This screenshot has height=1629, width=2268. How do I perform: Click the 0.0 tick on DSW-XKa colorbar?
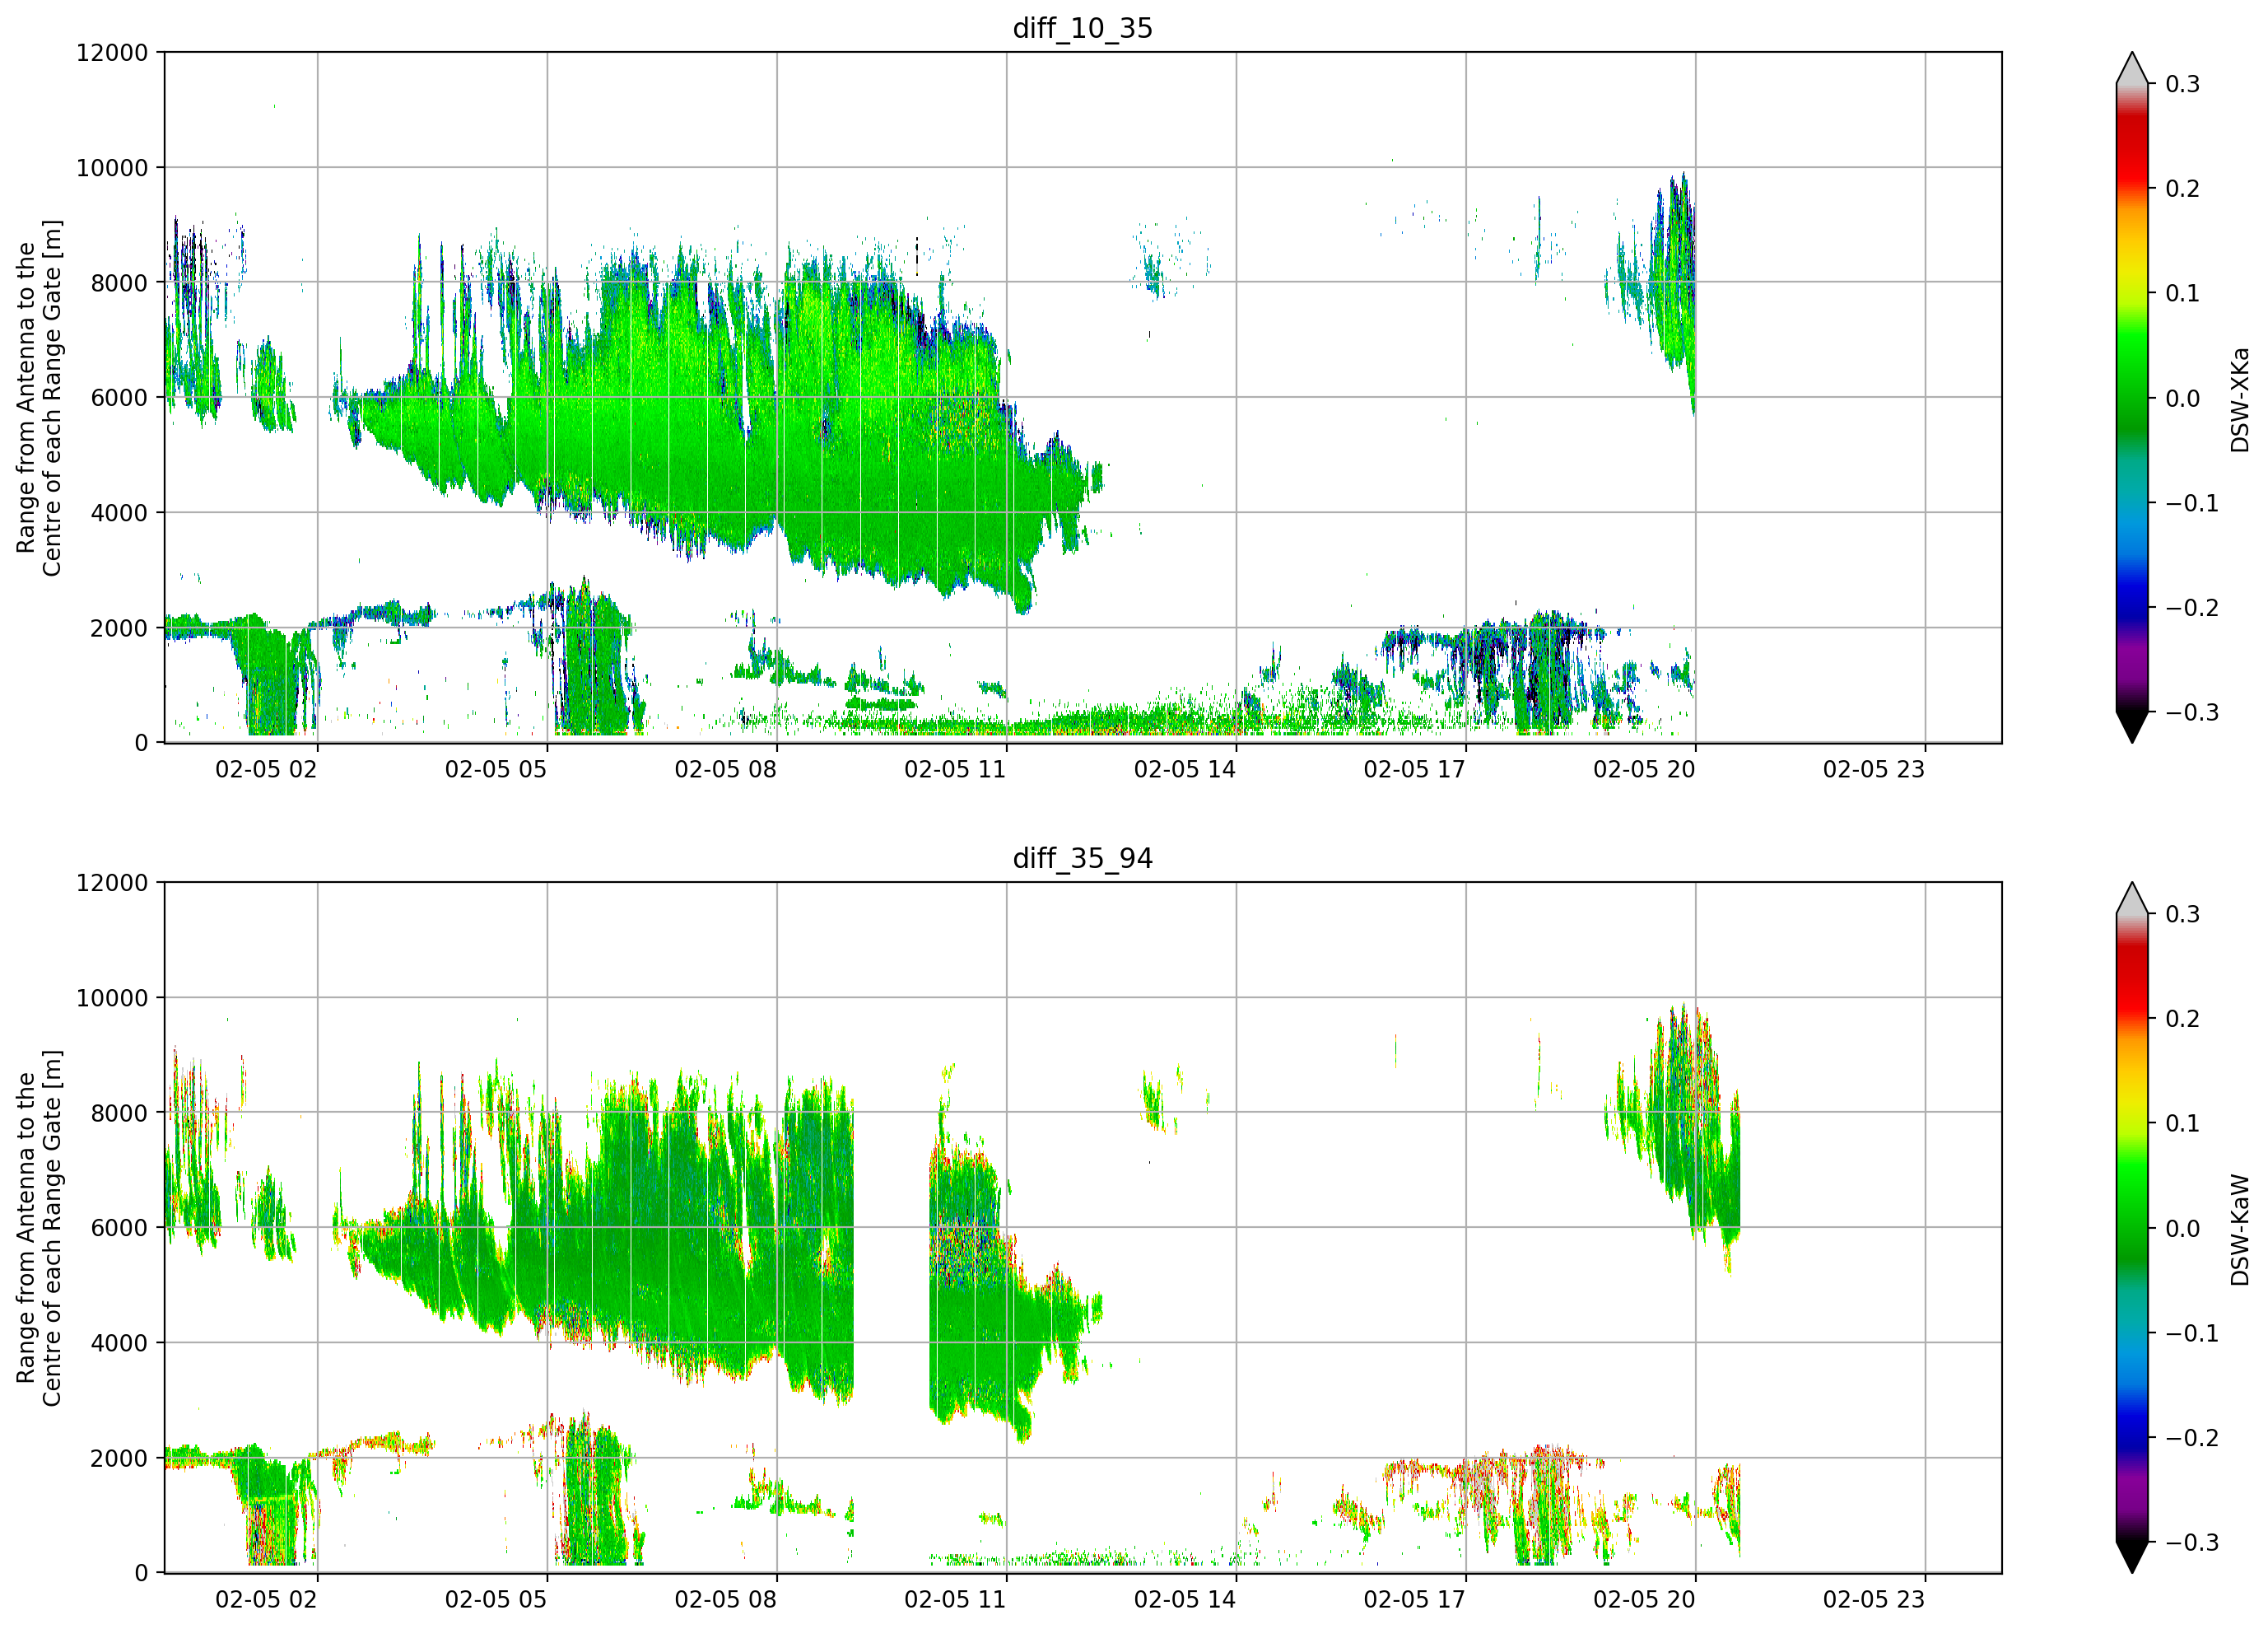coord(2183,399)
